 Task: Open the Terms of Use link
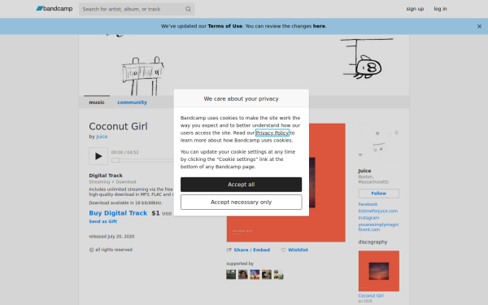pyautogui.click(x=224, y=26)
